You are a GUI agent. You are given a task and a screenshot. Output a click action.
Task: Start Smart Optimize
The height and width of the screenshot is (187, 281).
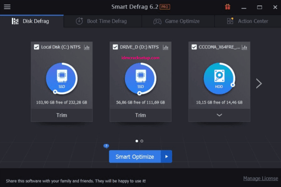pyautogui.click(x=135, y=156)
